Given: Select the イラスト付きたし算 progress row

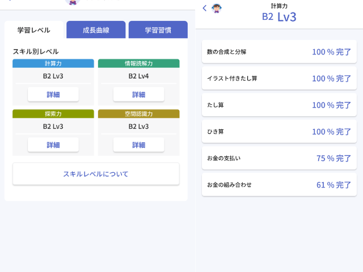Looking at the screenshot, I should (x=279, y=78).
